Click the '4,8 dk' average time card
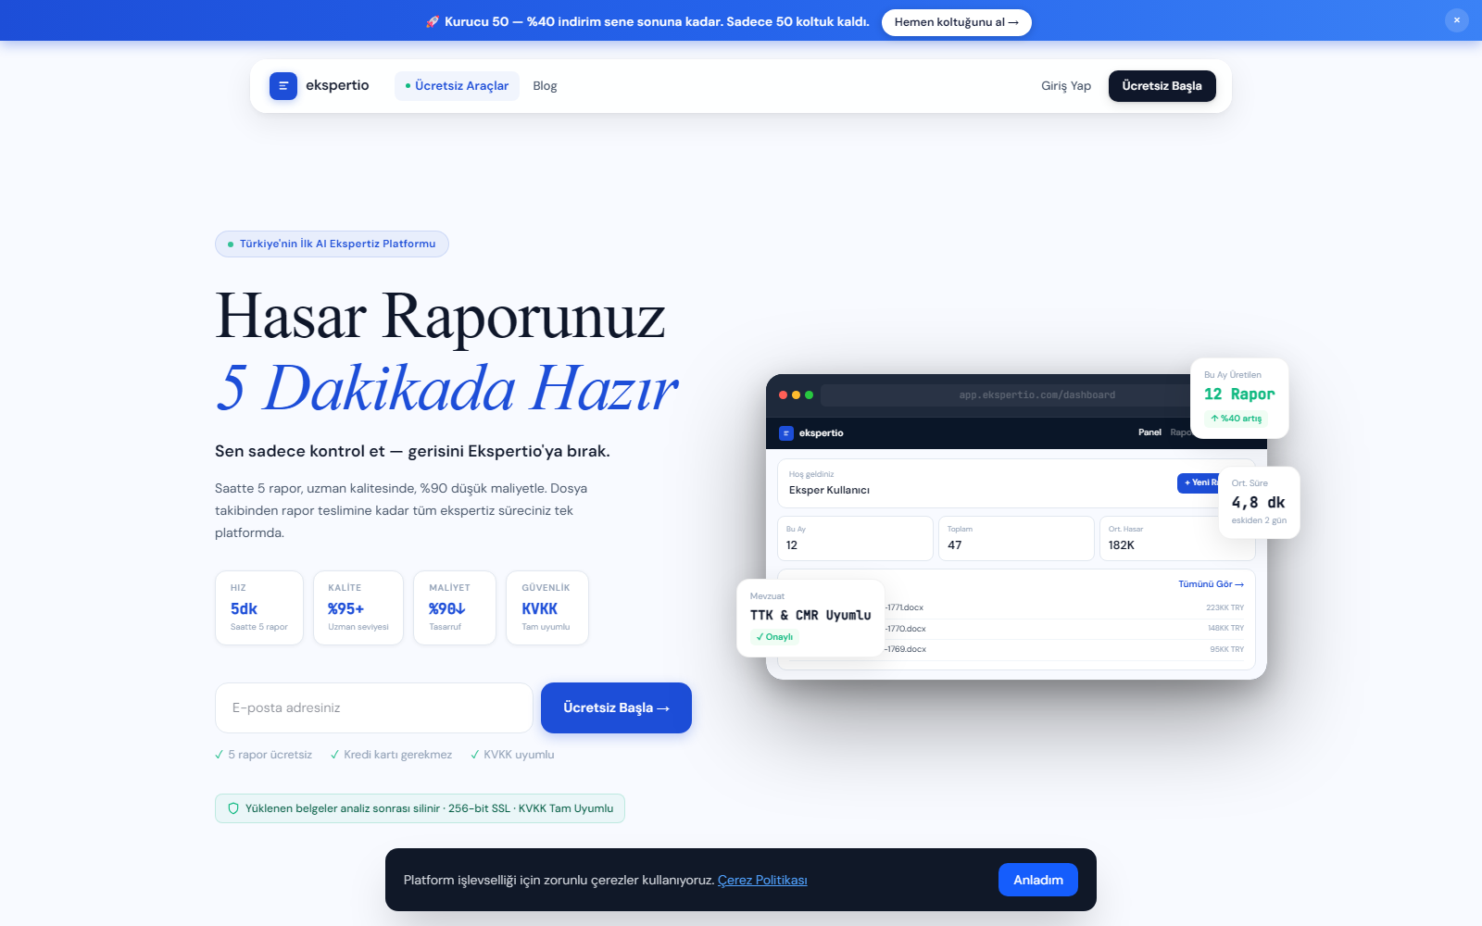Screen dimensions: 1482x926 [x=1259, y=502]
